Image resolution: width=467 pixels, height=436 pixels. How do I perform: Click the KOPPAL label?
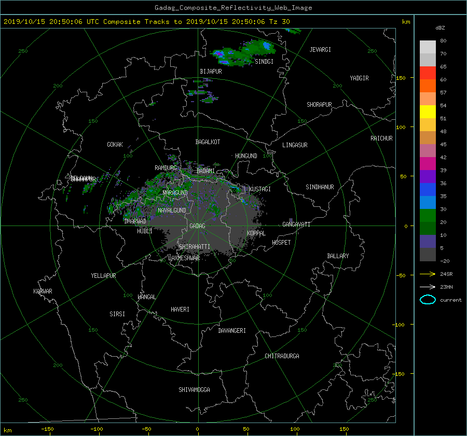[256, 233]
